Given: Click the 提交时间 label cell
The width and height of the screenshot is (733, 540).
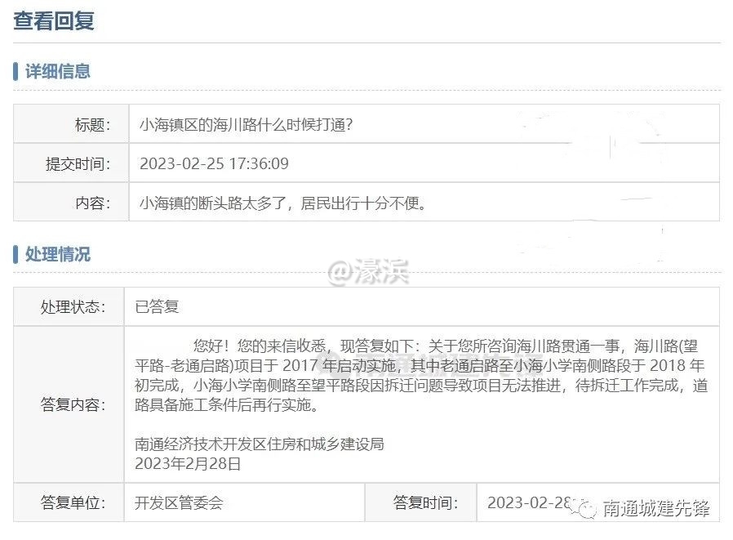Looking at the screenshot, I should (x=77, y=163).
